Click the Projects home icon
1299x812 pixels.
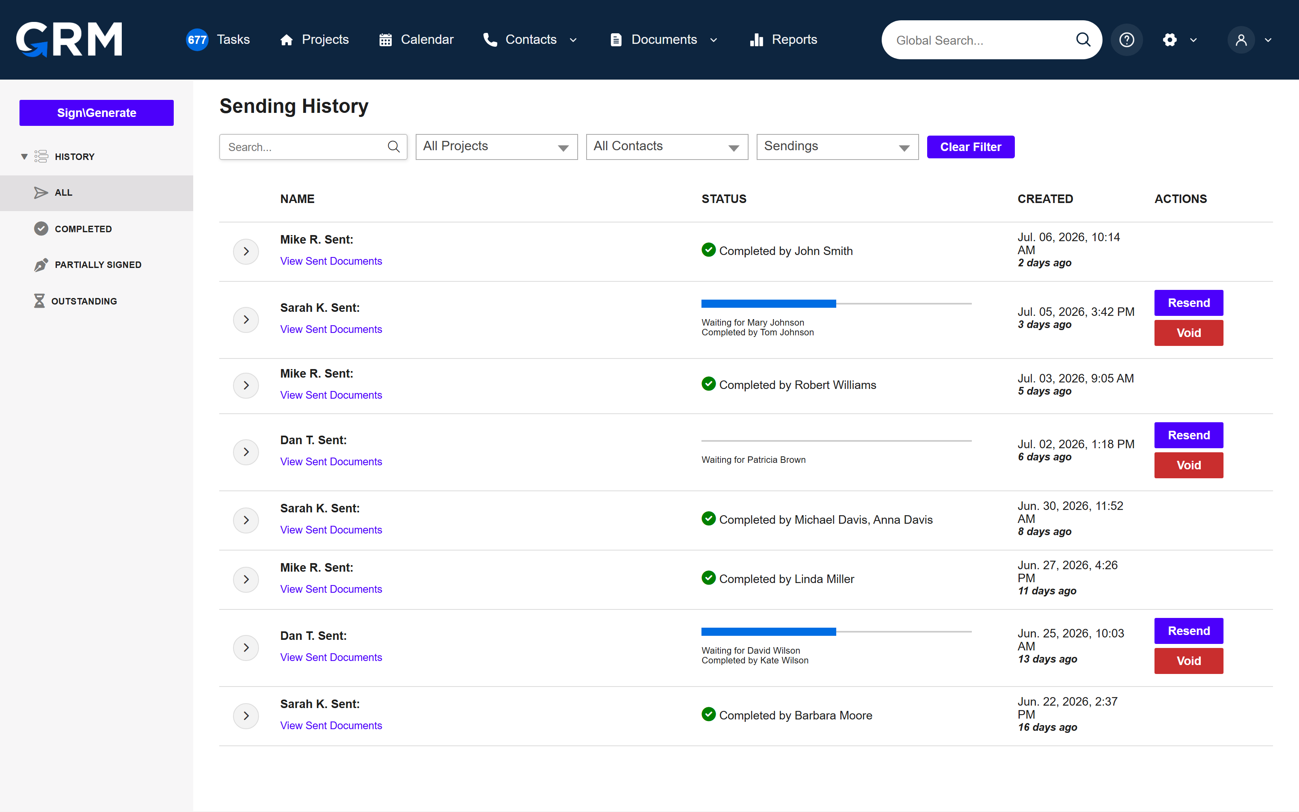click(287, 40)
